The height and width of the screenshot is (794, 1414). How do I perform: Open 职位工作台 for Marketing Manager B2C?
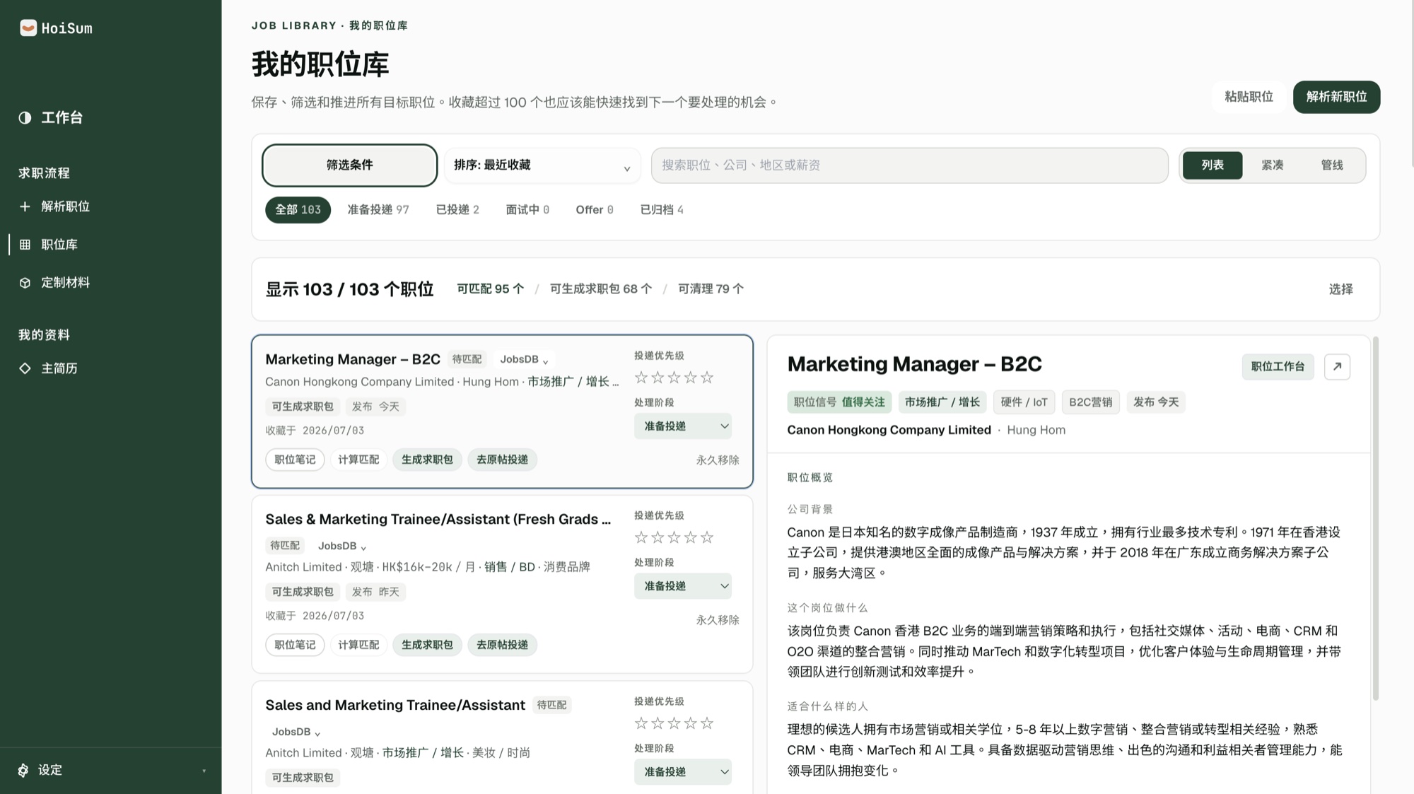(1278, 366)
